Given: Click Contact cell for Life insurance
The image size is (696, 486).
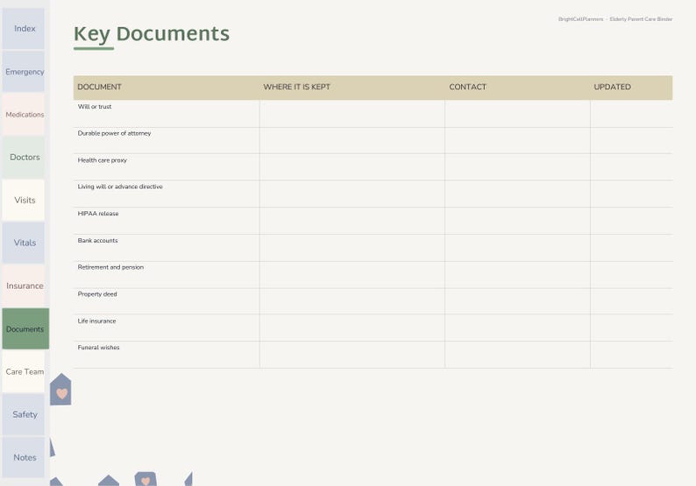Looking at the screenshot, I should coord(517,328).
